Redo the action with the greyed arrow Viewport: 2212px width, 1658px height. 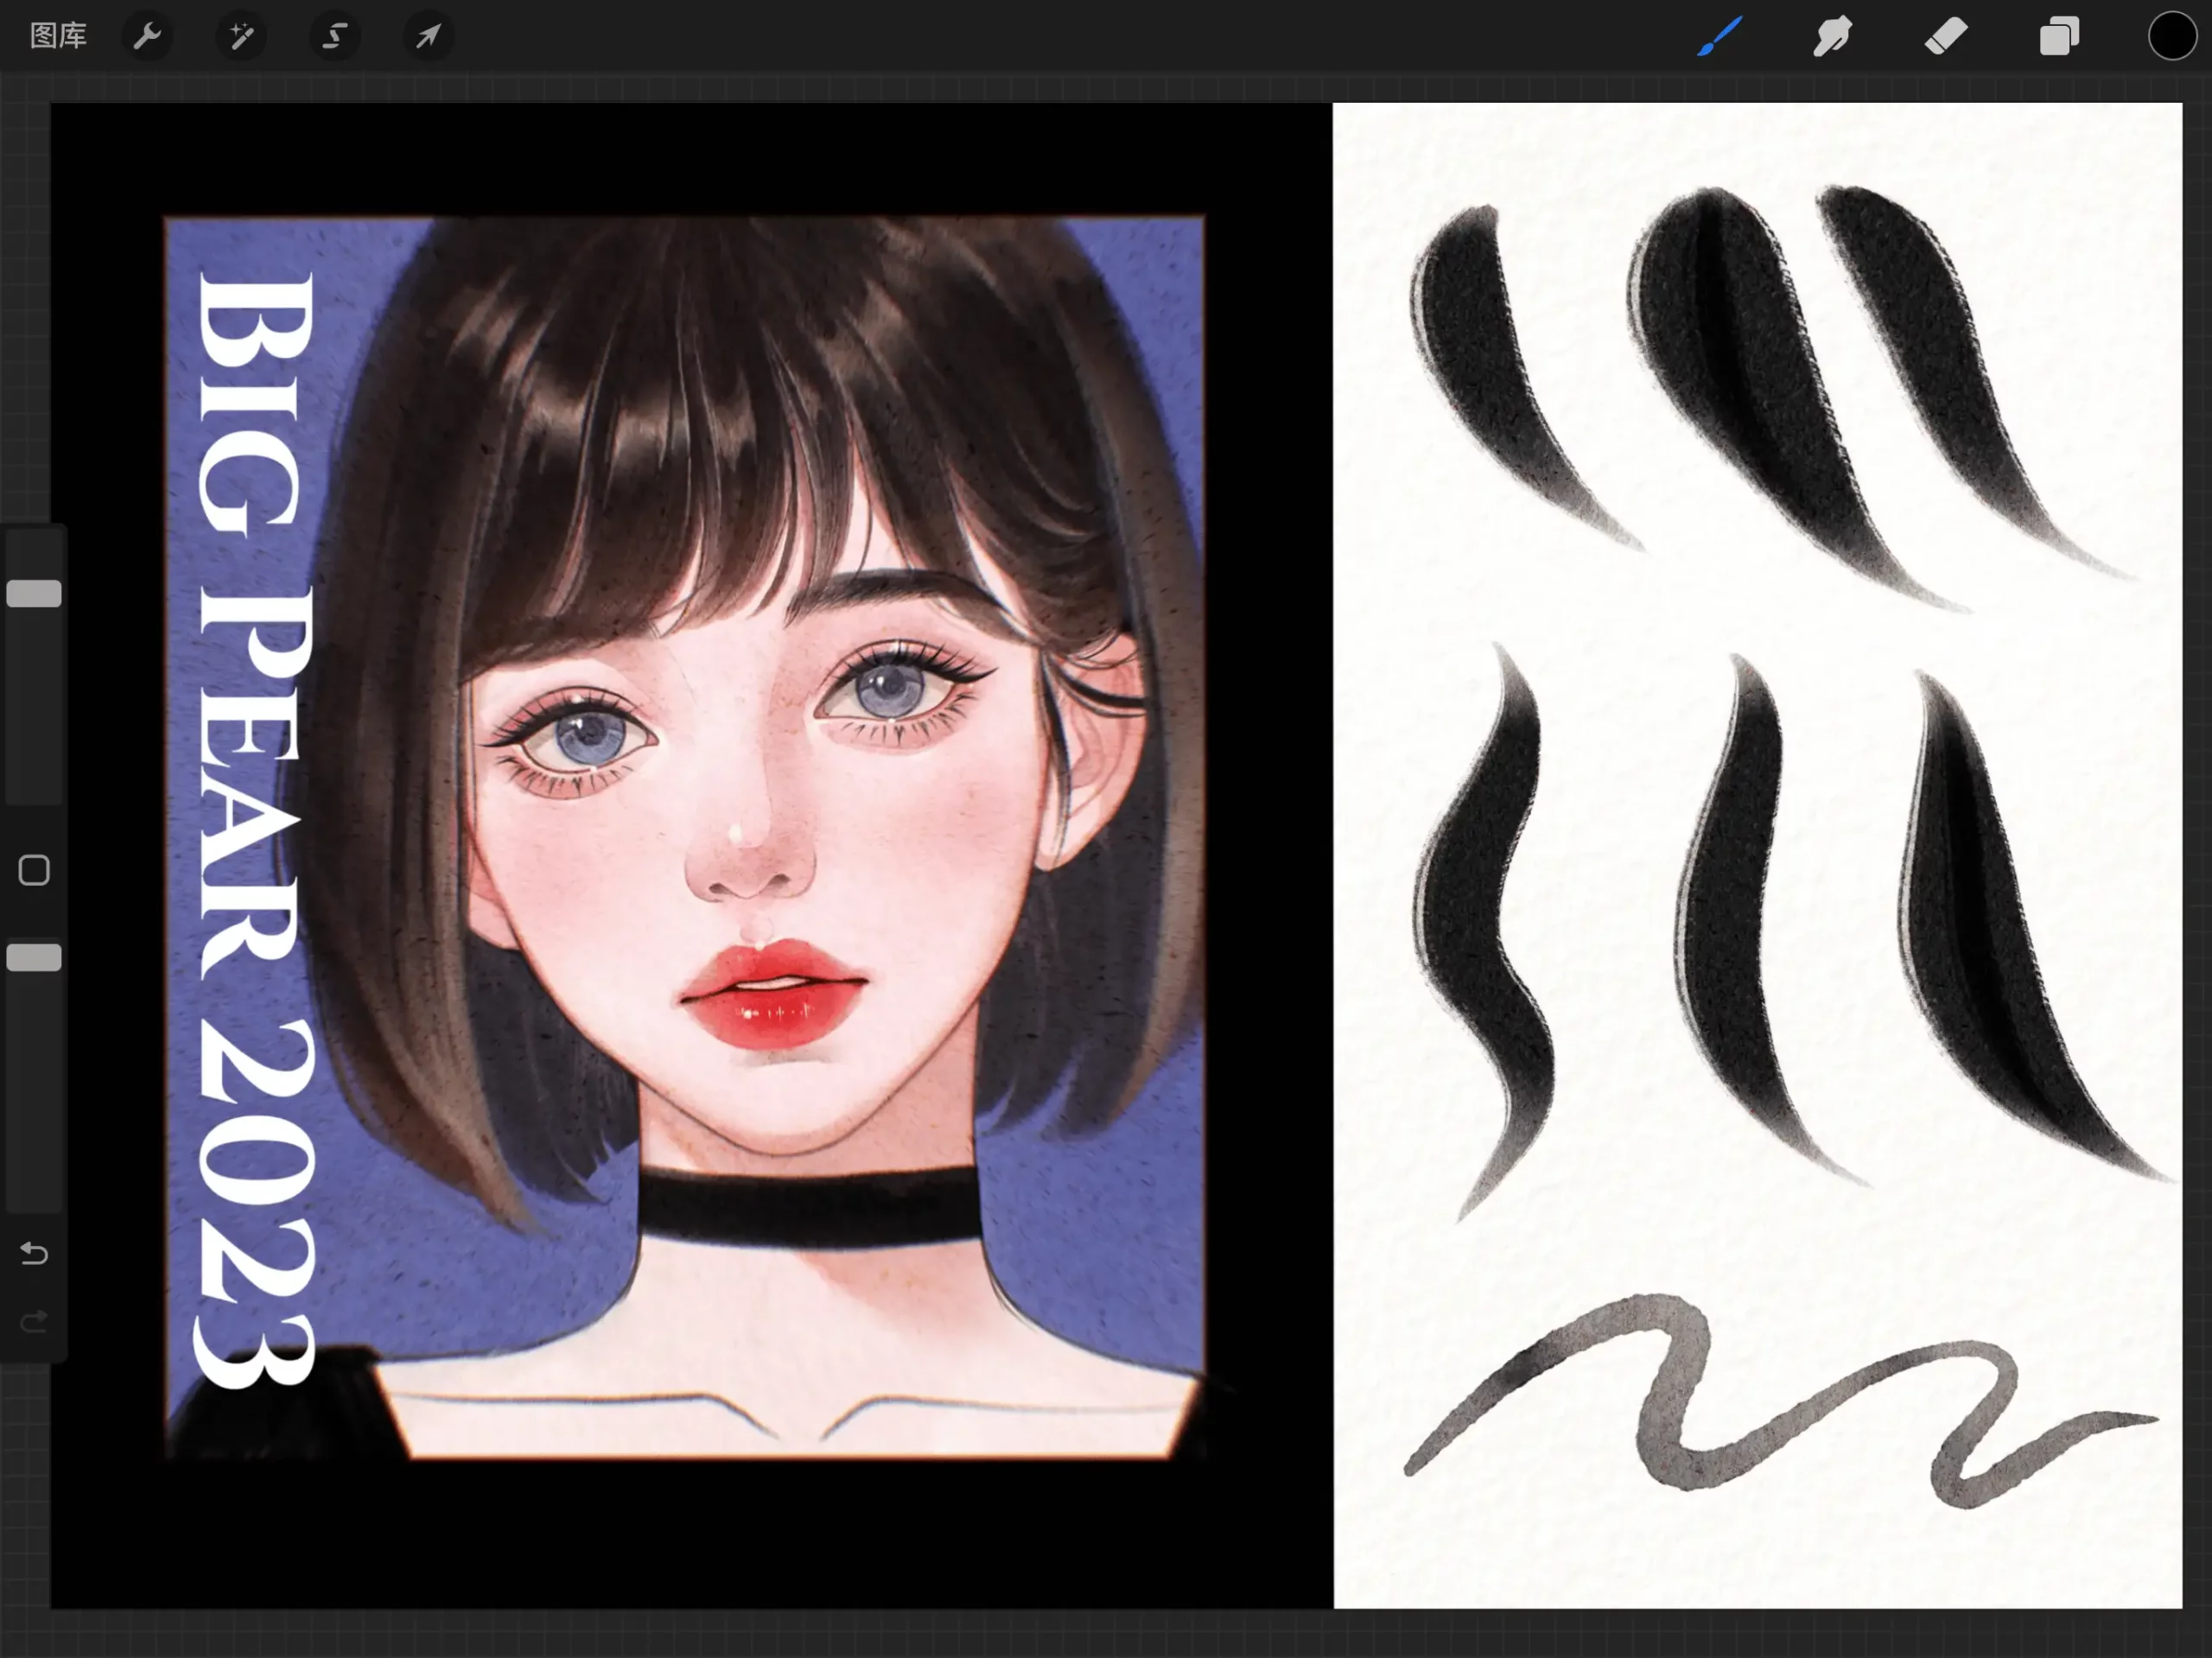pyautogui.click(x=34, y=1322)
